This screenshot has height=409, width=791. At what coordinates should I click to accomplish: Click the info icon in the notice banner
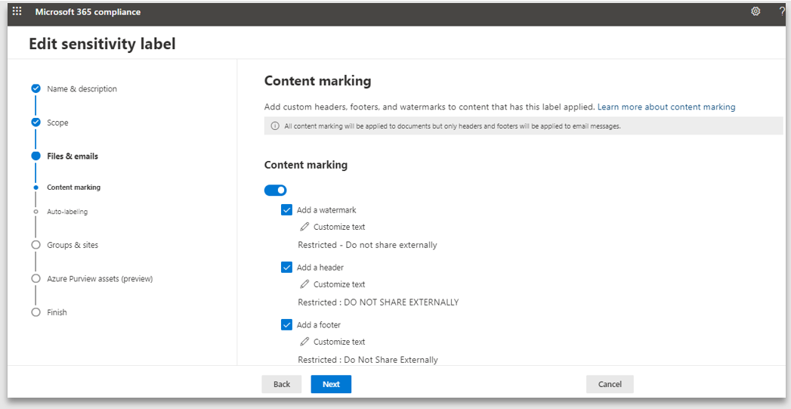pyautogui.click(x=275, y=126)
